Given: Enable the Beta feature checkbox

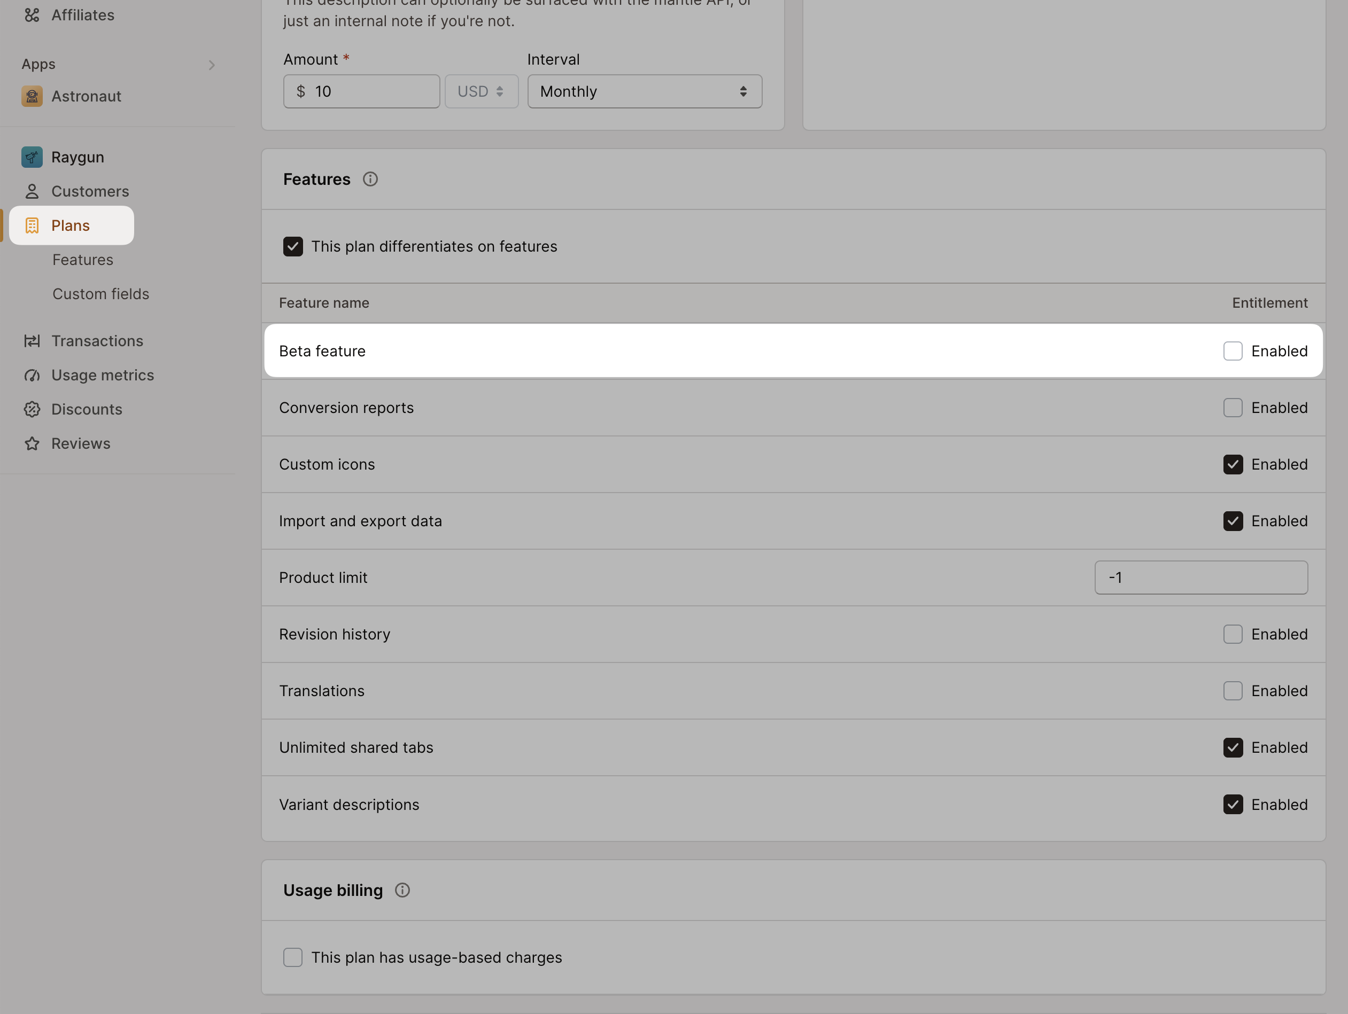Looking at the screenshot, I should click(x=1232, y=351).
